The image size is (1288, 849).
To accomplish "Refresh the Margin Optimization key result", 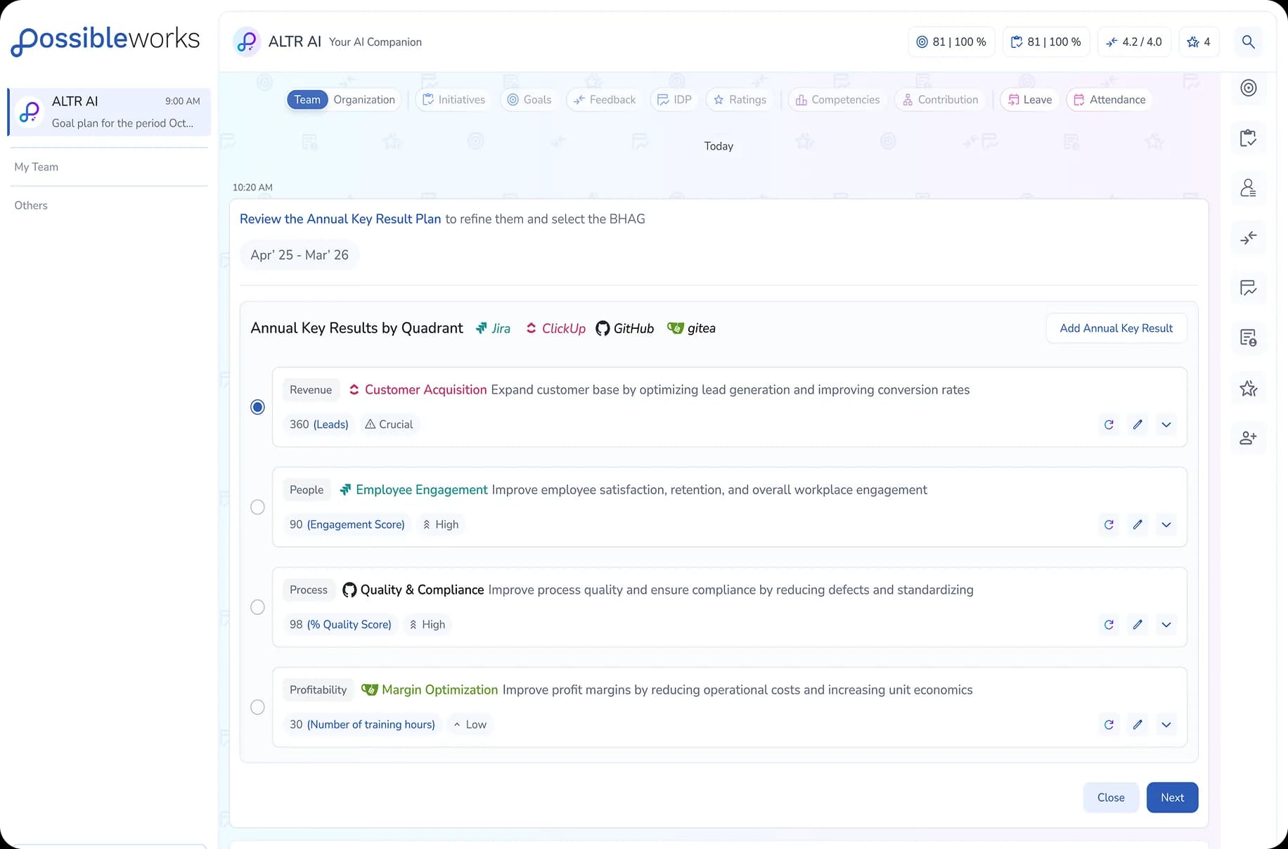I will (1109, 725).
